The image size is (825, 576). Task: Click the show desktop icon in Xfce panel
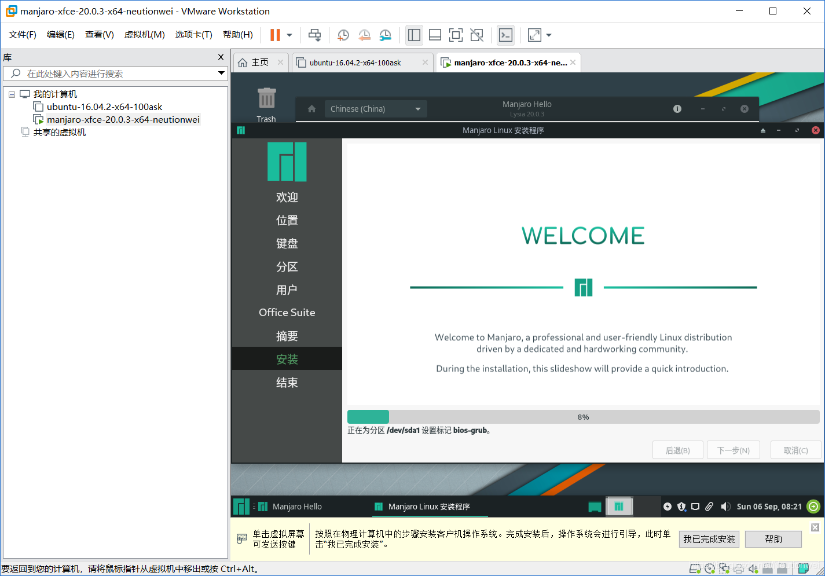pos(595,507)
